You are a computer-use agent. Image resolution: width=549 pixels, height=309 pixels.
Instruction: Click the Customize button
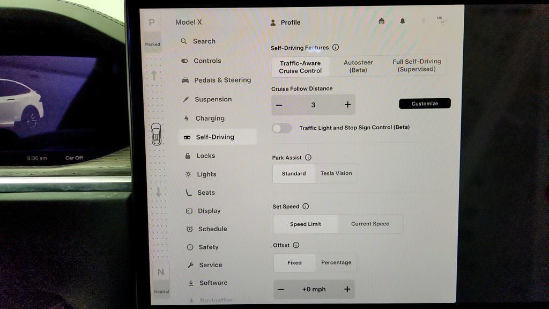(x=425, y=104)
